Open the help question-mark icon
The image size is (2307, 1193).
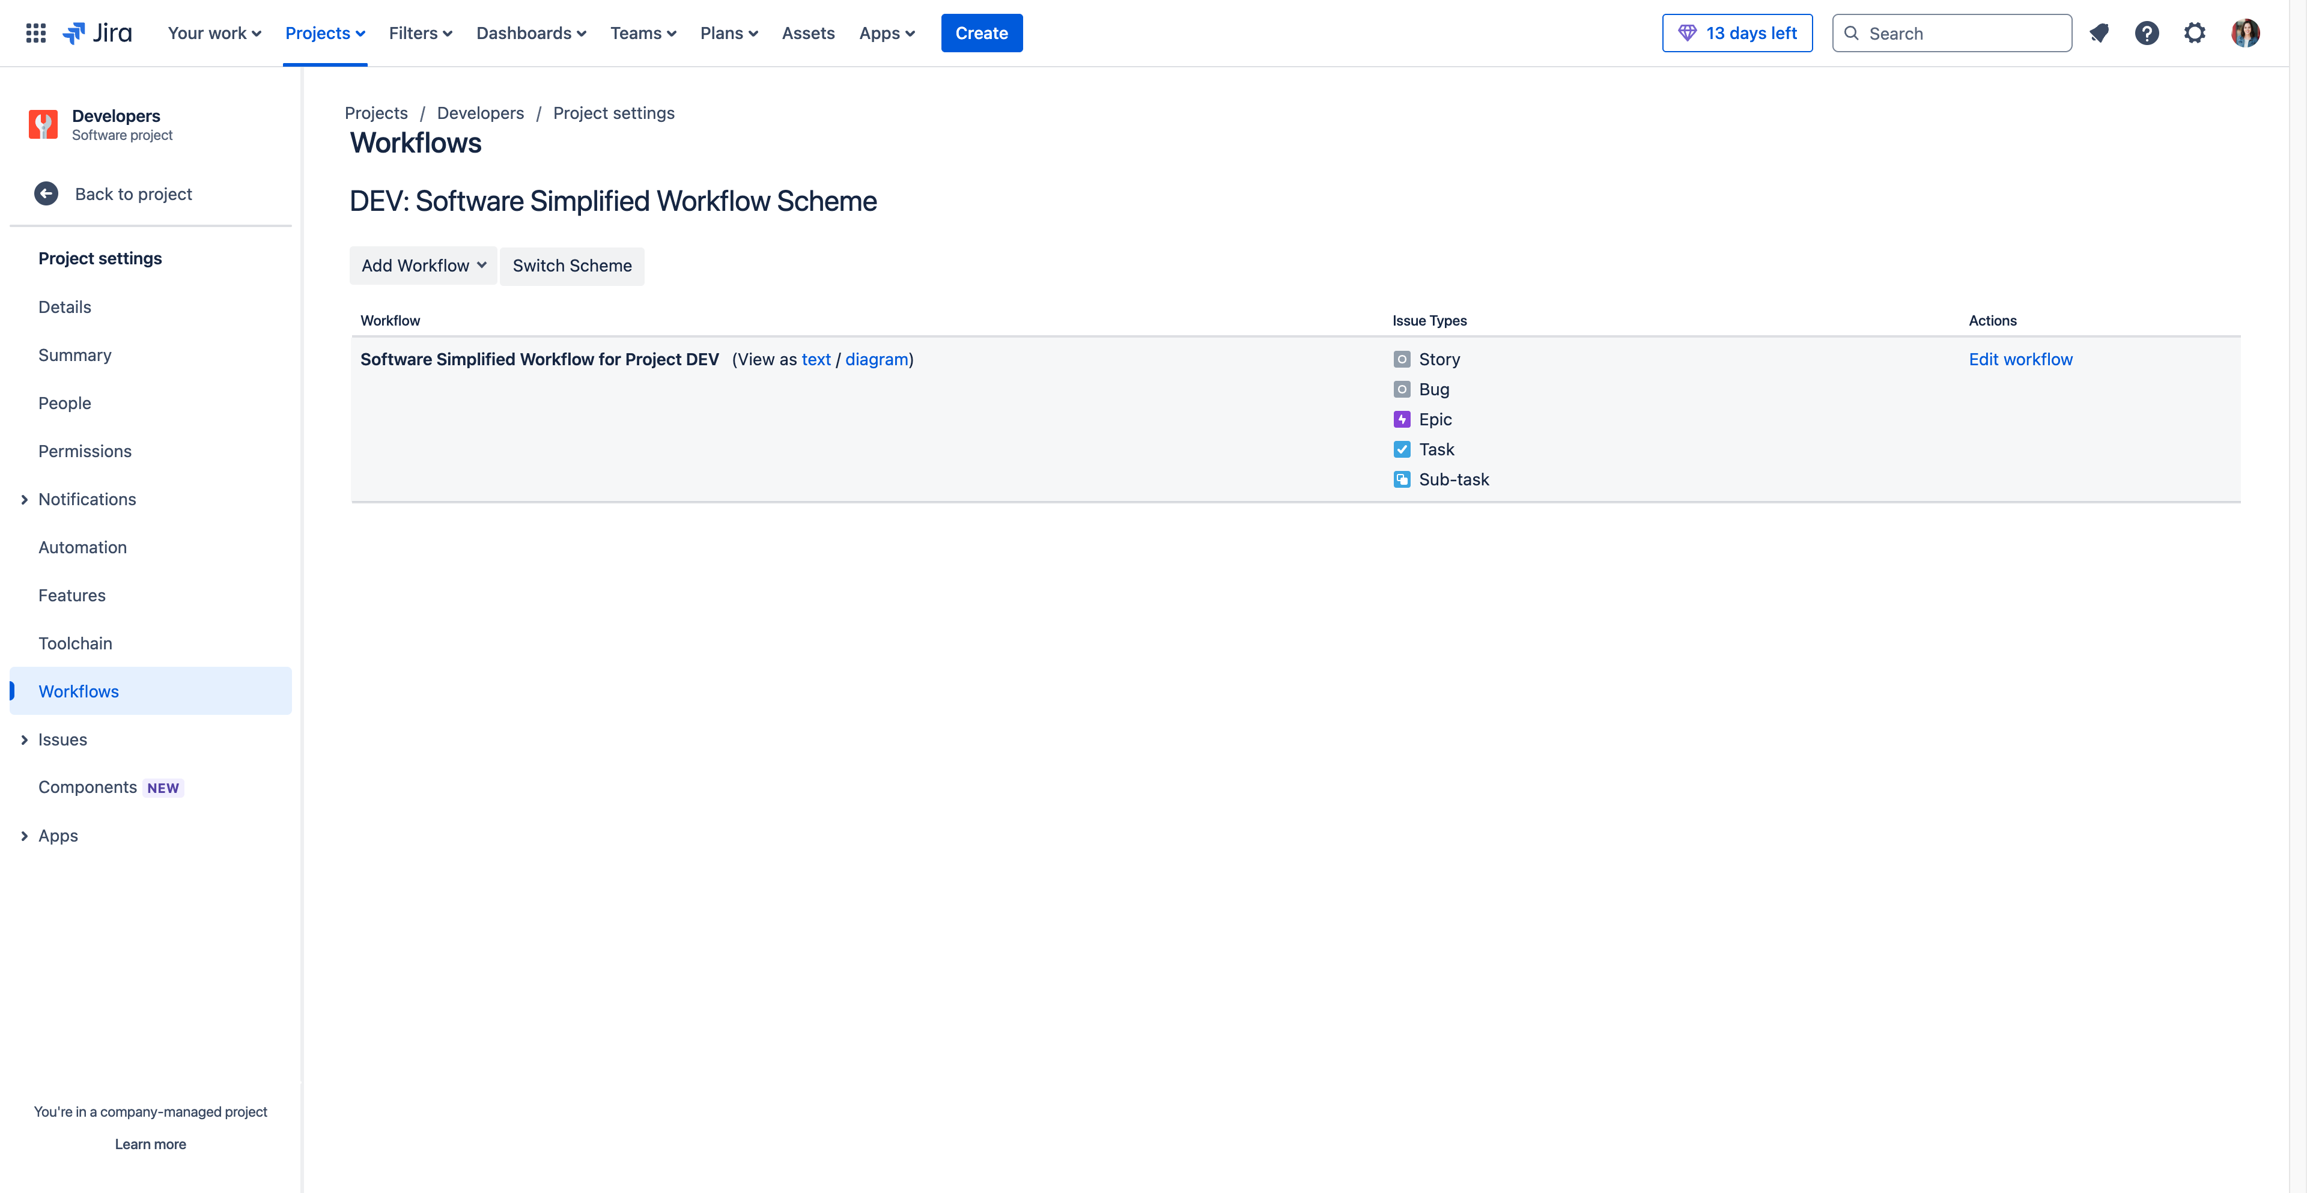pos(2147,33)
